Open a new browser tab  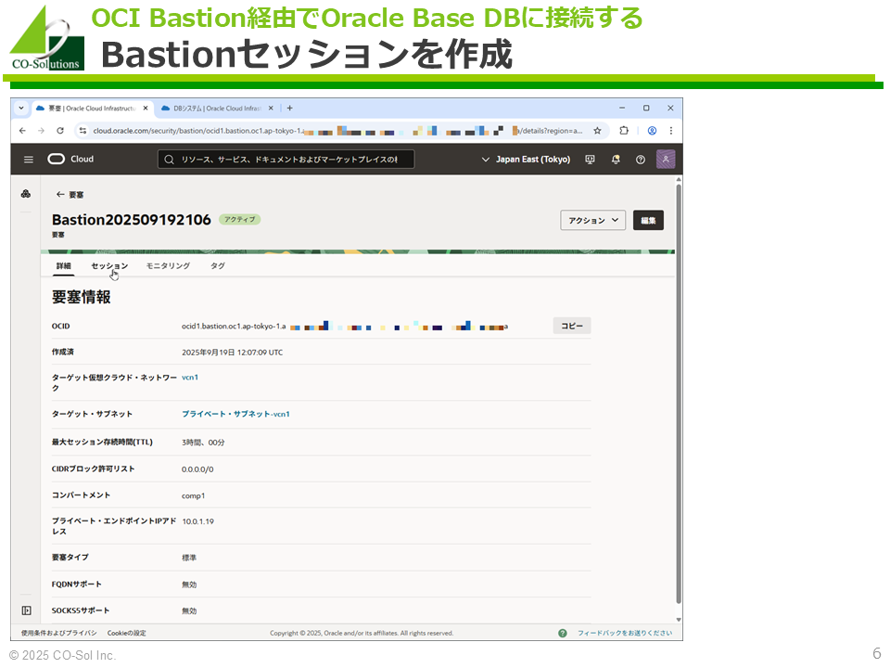tap(289, 108)
